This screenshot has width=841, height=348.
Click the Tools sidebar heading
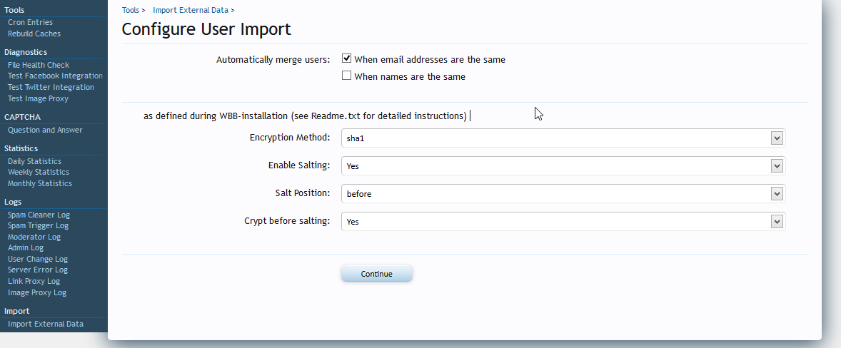click(x=14, y=10)
